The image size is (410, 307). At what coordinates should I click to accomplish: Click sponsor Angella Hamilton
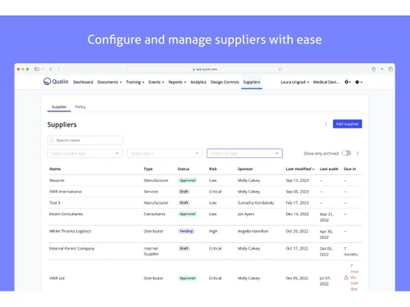click(x=253, y=231)
